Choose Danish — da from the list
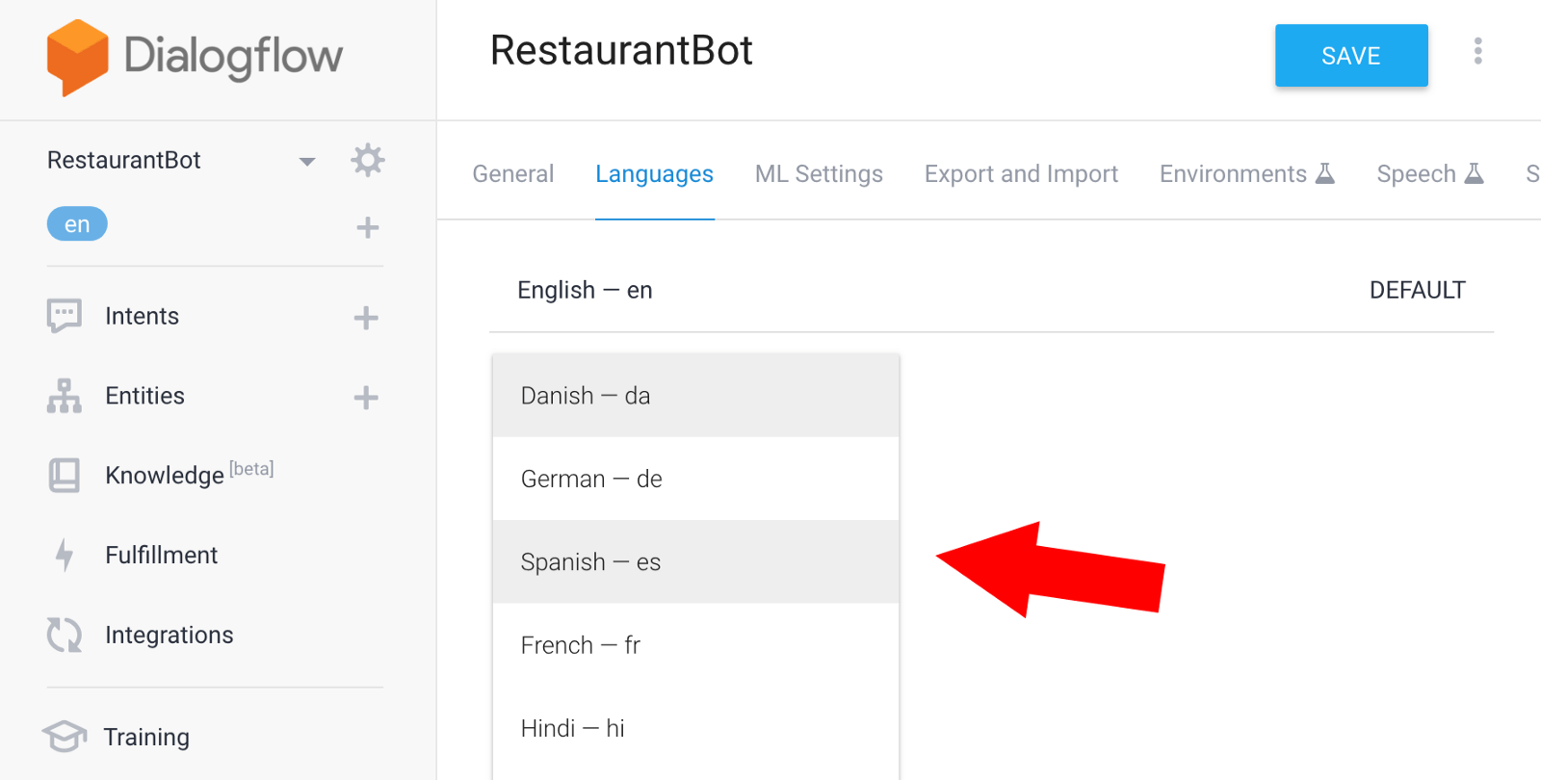This screenshot has width=1541, height=780. pos(695,396)
